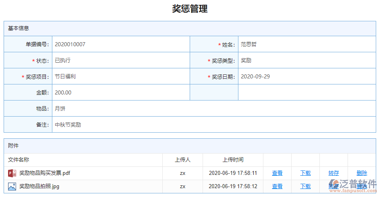Delete 奖励物品购买发票.pdf with its 删除 link
Image resolution: width=381 pixels, height=197 pixels.
(x=362, y=173)
